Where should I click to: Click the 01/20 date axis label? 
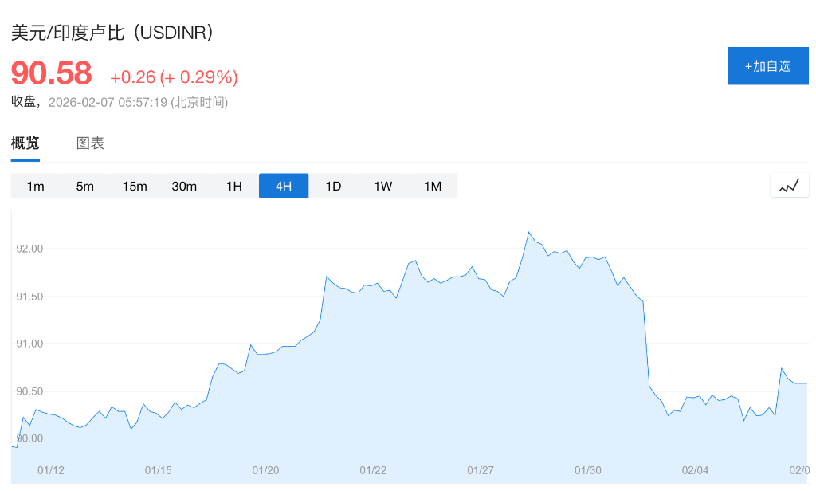pyautogui.click(x=265, y=470)
